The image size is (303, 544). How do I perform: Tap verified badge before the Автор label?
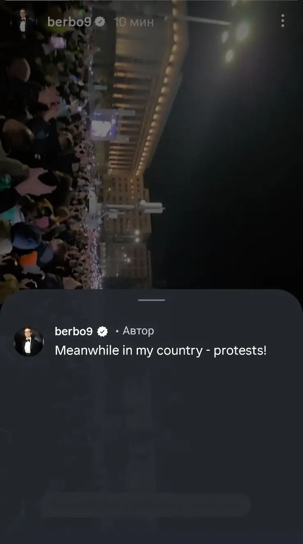(102, 331)
